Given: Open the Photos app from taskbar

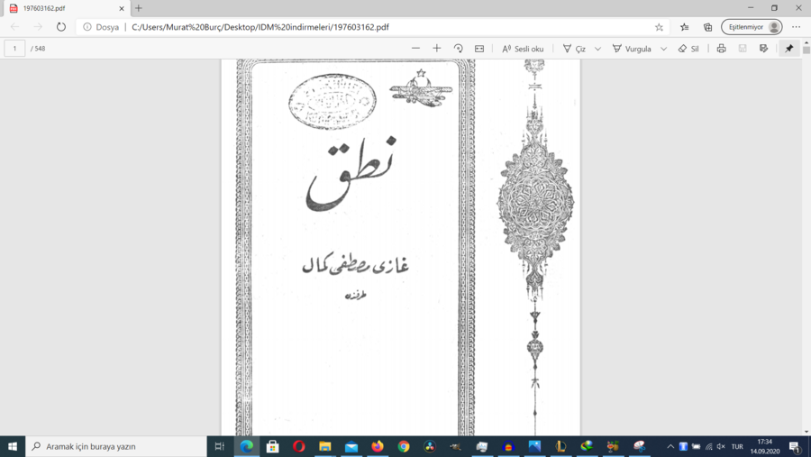Looking at the screenshot, I should pyautogui.click(x=534, y=446).
